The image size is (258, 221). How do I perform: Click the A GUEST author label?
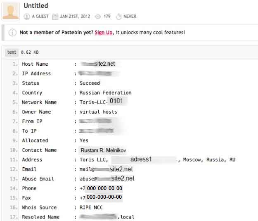coord(40,17)
